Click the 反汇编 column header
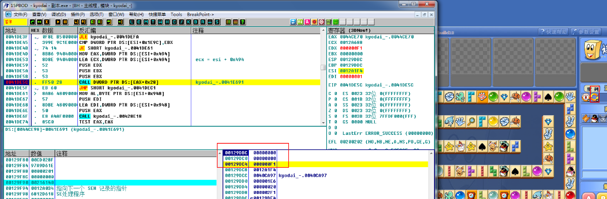 pyautogui.click(x=134, y=31)
